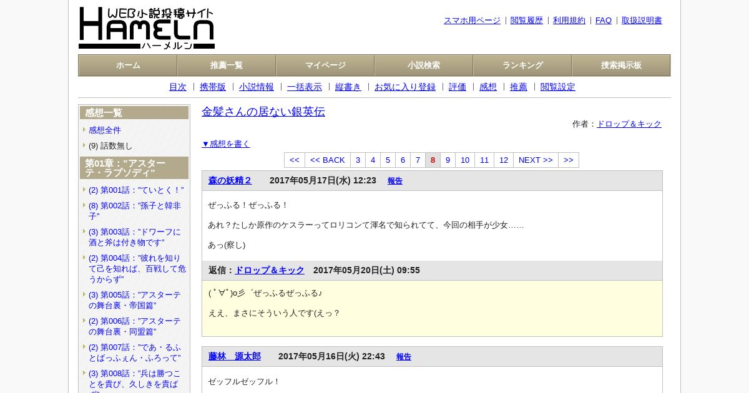The height and width of the screenshot is (393, 749).
Task: Open 小説情報 in the sub menu
Action: coord(257,87)
